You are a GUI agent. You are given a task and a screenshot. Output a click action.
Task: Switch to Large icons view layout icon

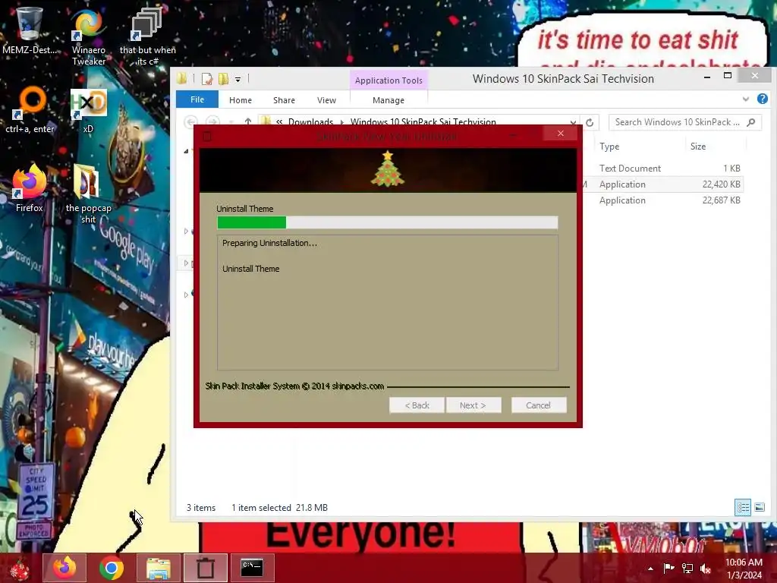[760, 507]
